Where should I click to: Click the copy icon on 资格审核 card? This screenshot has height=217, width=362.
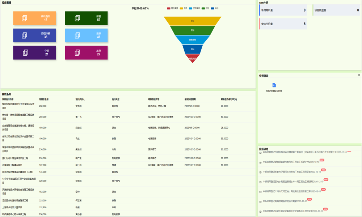pyautogui.click(x=25, y=35)
